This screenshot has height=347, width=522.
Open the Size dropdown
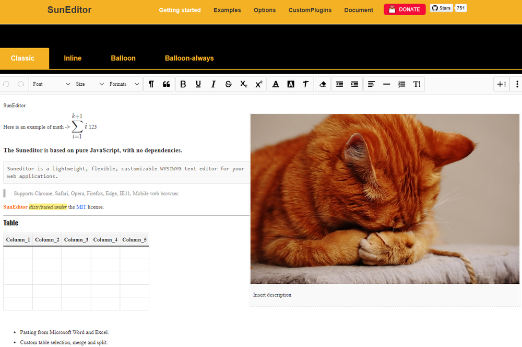coord(90,84)
